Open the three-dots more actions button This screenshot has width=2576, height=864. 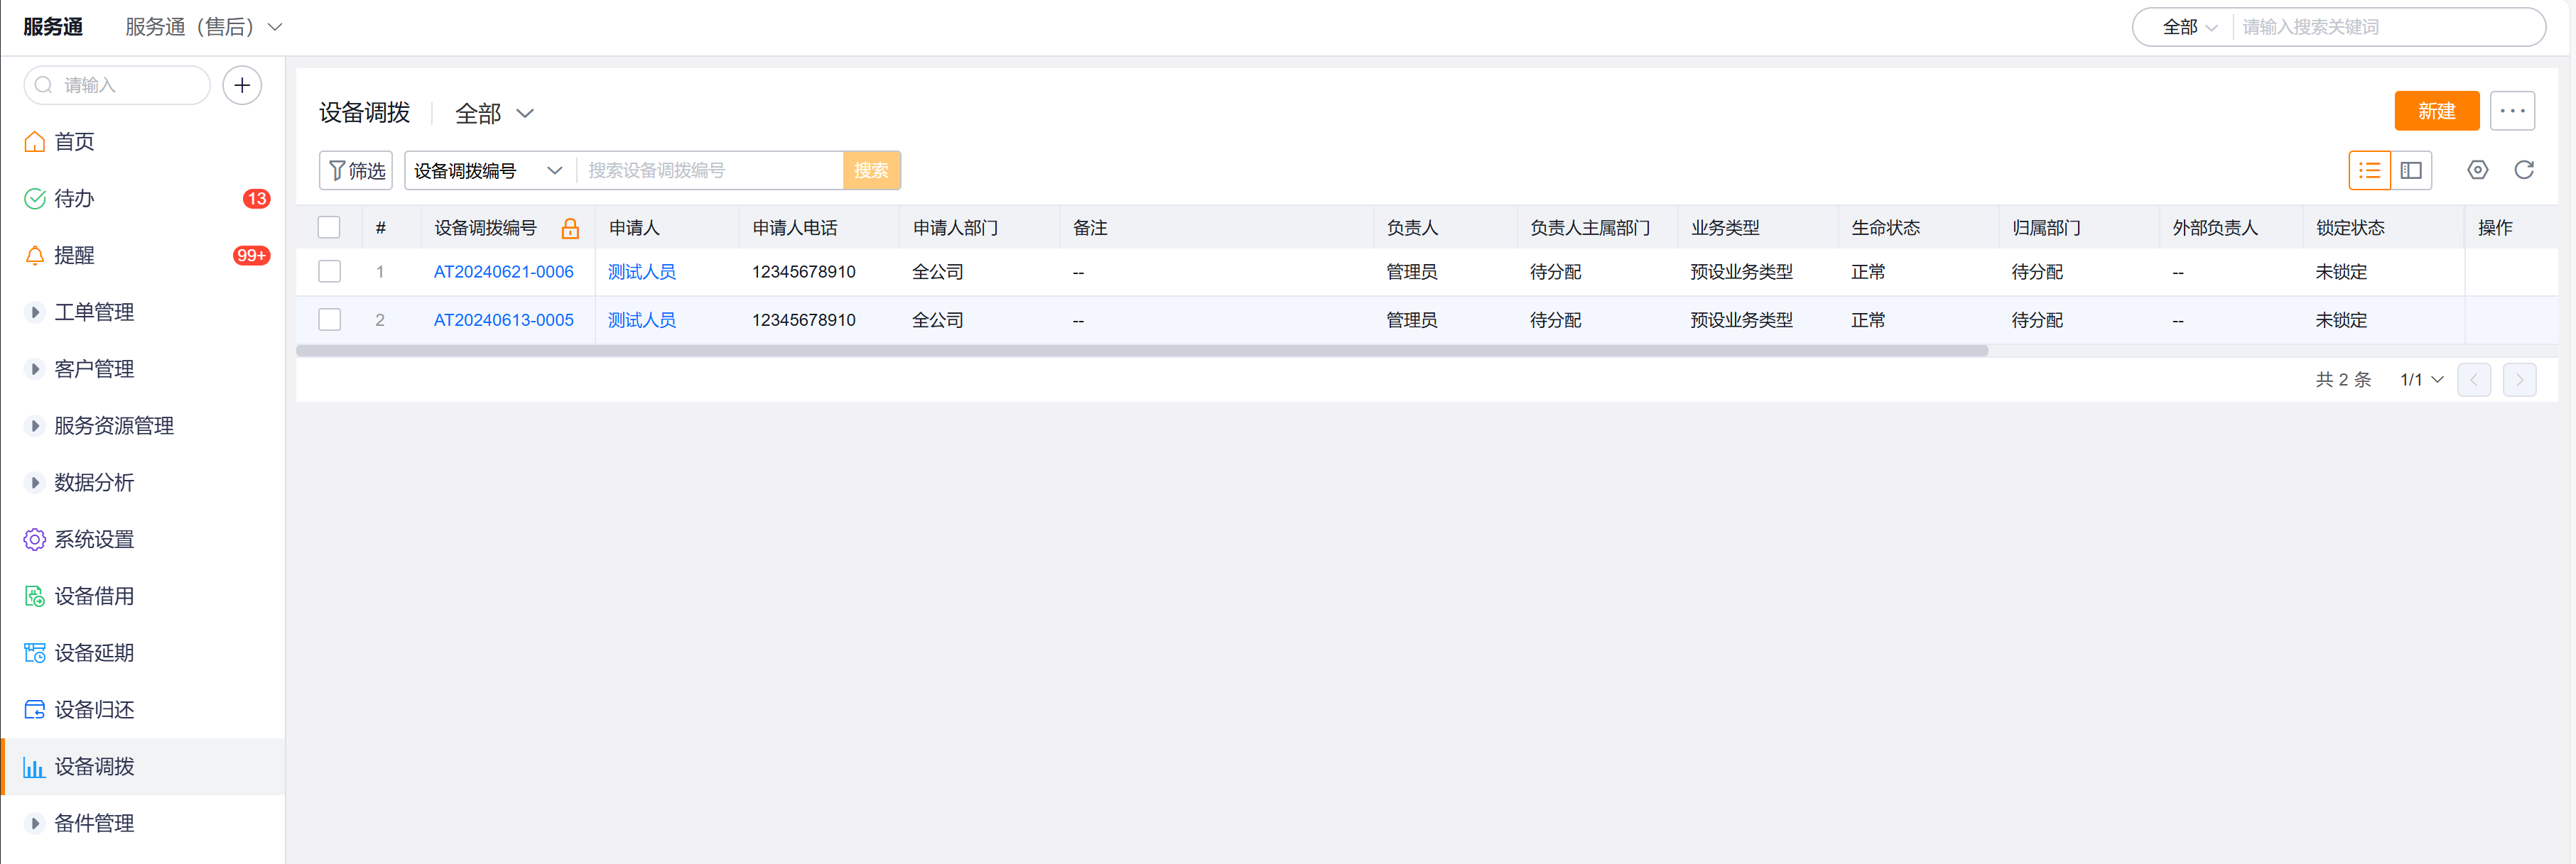coord(2512,111)
